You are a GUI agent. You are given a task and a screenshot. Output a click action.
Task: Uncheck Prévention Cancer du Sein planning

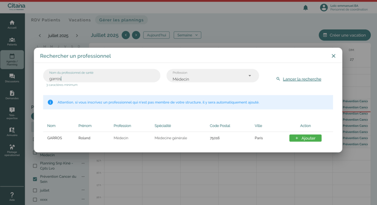pos(35,179)
